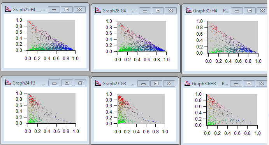Screen dimensions: 269x145
Task: Click the scatter plot area in Graph27:G3
Action: pyautogui.click(x=141, y=109)
